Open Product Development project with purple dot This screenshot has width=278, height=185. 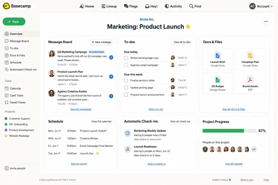pos(19,130)
